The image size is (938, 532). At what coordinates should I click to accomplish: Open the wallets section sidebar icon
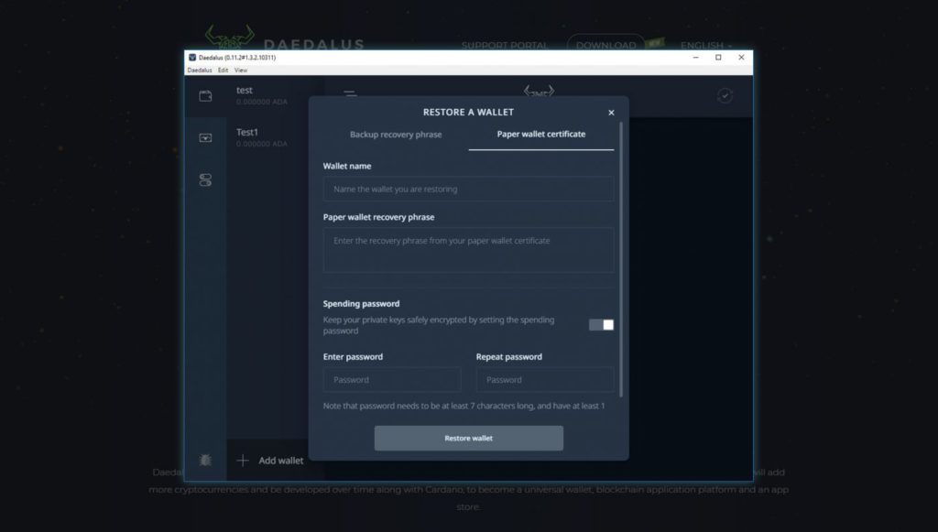click(x=205, y=95)
